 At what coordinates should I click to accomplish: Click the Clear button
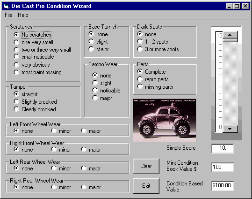(x=146, y=166)
